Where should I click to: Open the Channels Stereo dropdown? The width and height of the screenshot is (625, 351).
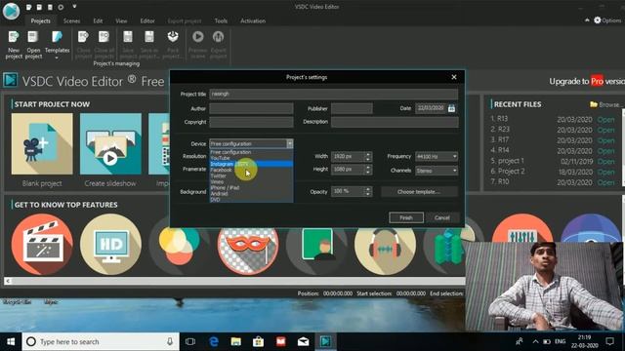[437, 171]
